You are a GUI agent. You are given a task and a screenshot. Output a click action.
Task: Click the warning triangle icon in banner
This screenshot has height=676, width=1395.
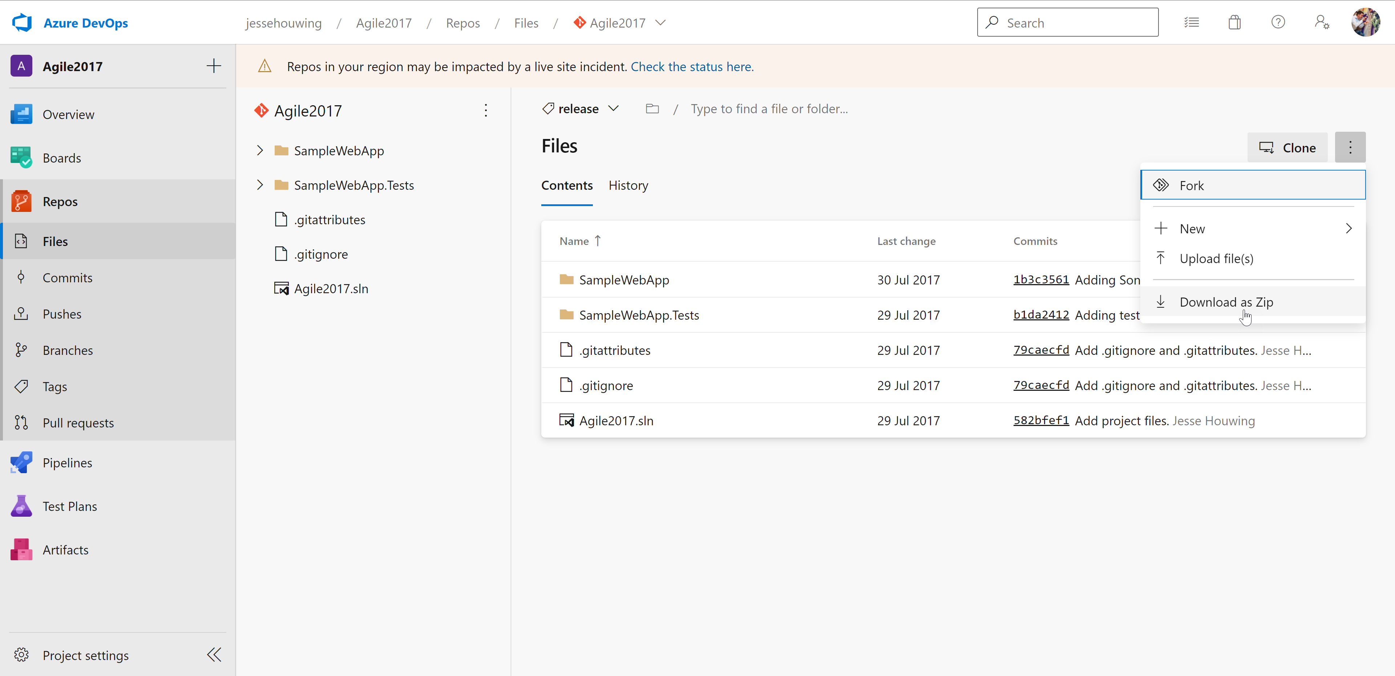coord(264,66)
